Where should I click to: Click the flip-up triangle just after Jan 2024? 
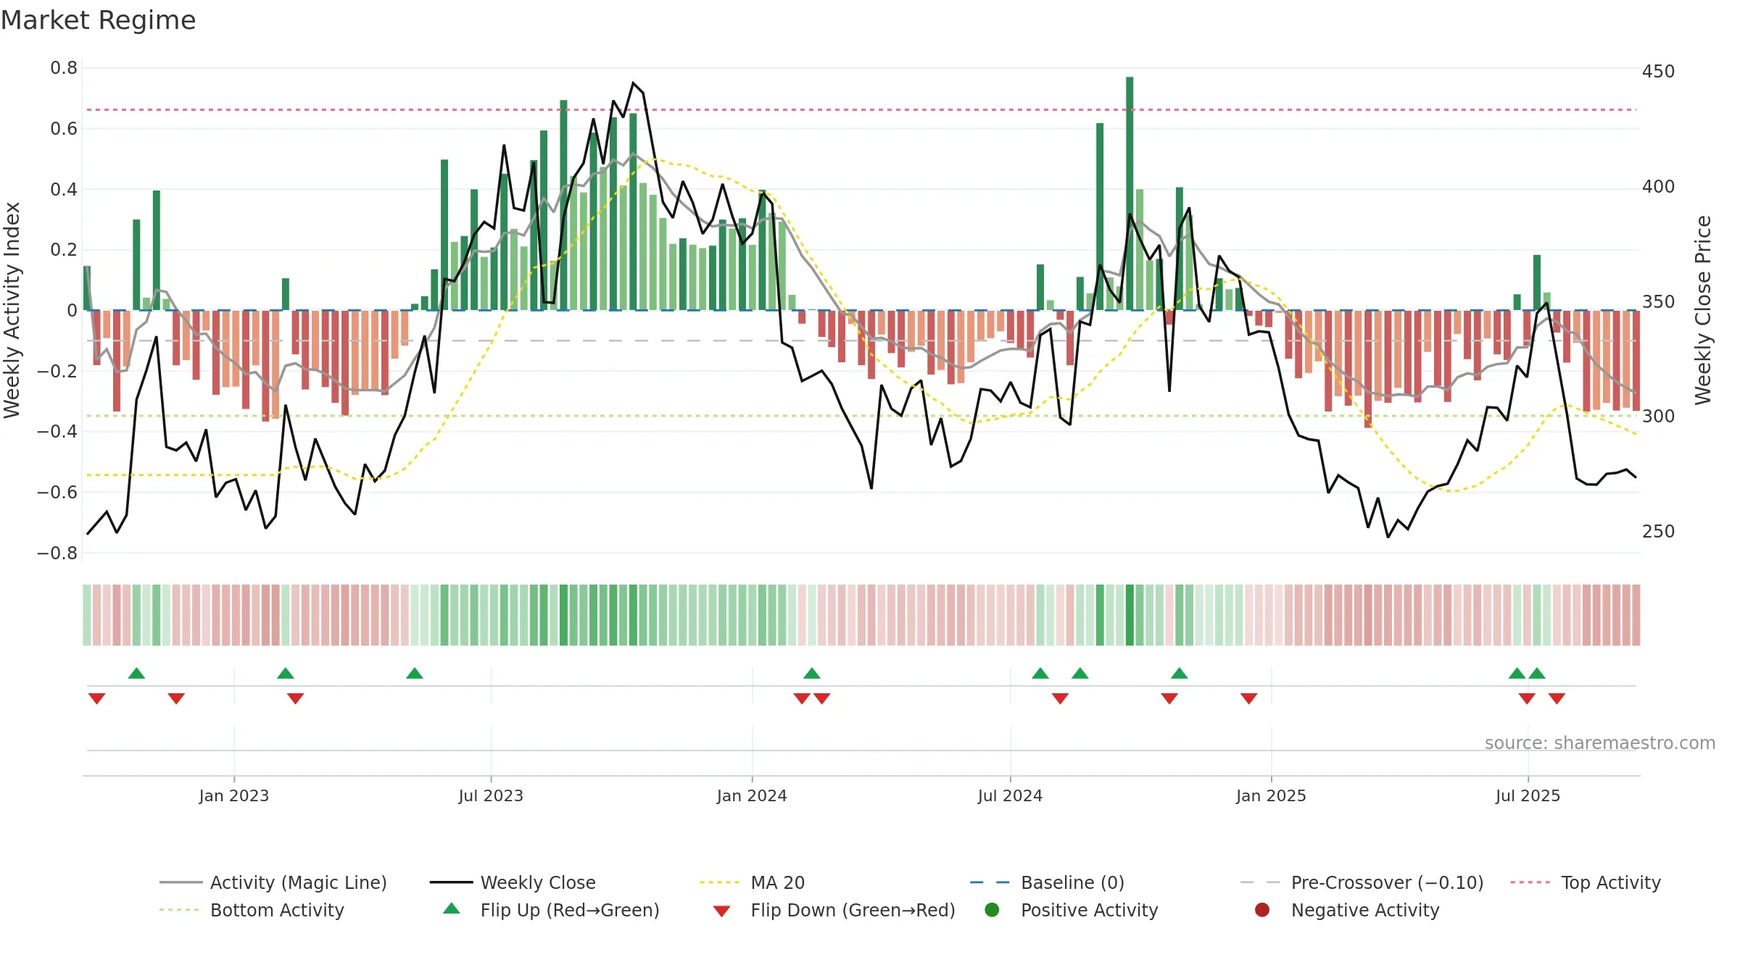click(812, 673)
